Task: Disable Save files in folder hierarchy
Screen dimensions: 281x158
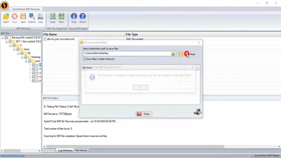Action: point(85,59)
